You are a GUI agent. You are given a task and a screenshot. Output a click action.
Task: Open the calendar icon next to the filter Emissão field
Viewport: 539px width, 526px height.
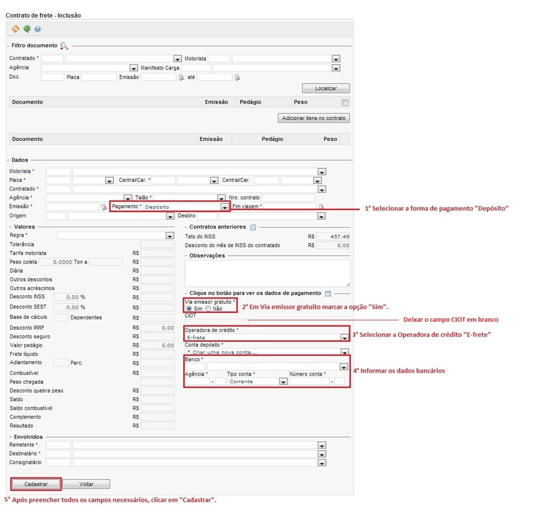click(181, 78)
